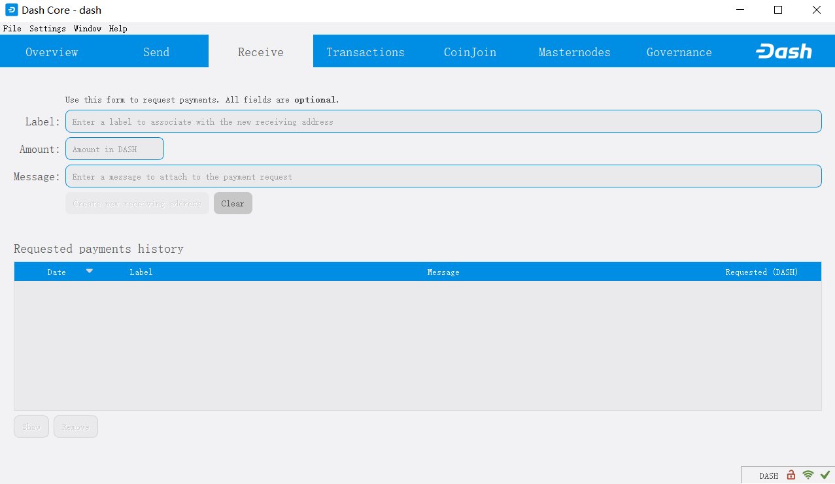This screenshot has width=835, height=484.
Task: Open the CoinJoin tab
Action: (x=470, y=52)
